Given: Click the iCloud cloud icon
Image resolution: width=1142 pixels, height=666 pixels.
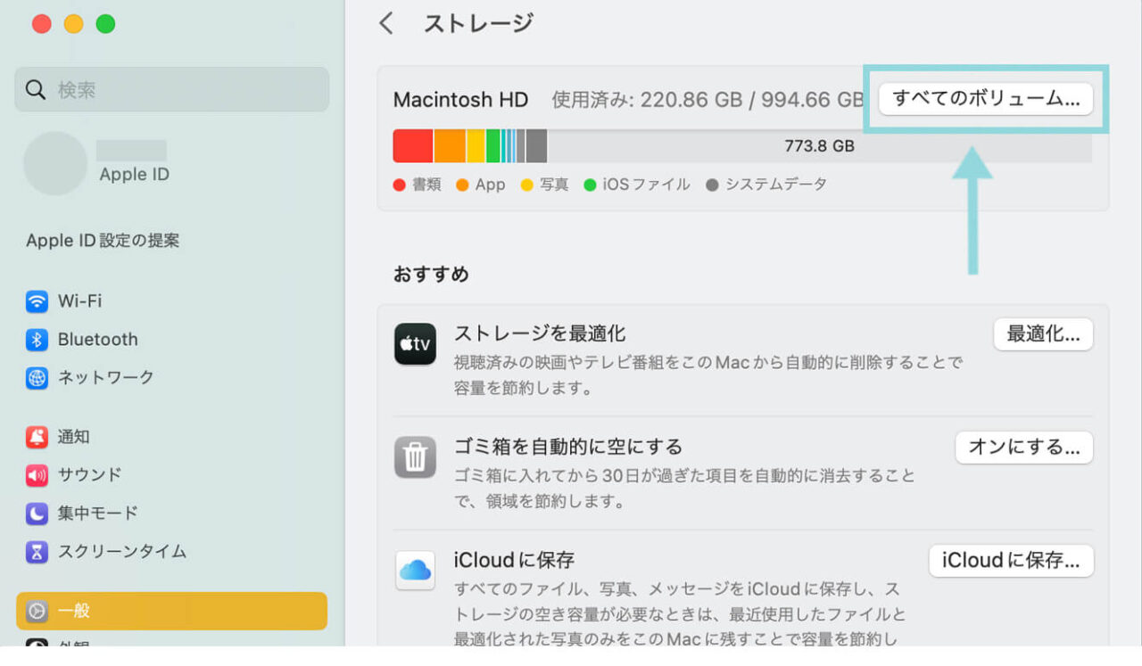Looking at the screenshot, I should coord(415,570).
